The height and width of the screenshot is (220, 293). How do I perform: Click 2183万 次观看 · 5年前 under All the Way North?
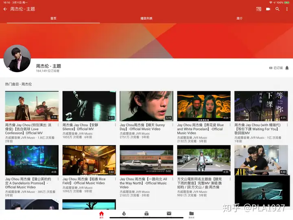pyautogui.click(x=134, y=195)
